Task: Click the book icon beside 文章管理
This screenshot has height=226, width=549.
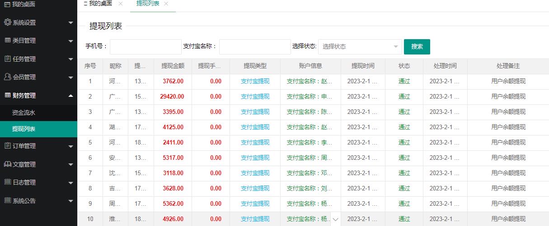Action: (x=7, y=164)
